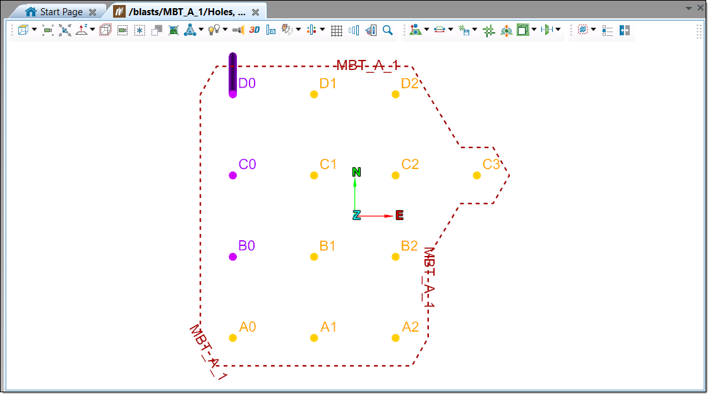710x396 pixels.
Task: Click the blue vertical bars icon
Action: click(x=354, y=30)
